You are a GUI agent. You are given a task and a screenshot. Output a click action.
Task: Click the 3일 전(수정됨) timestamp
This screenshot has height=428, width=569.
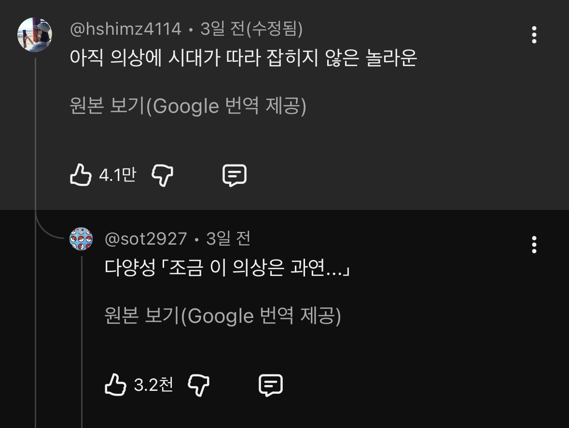tap(251, 29)
